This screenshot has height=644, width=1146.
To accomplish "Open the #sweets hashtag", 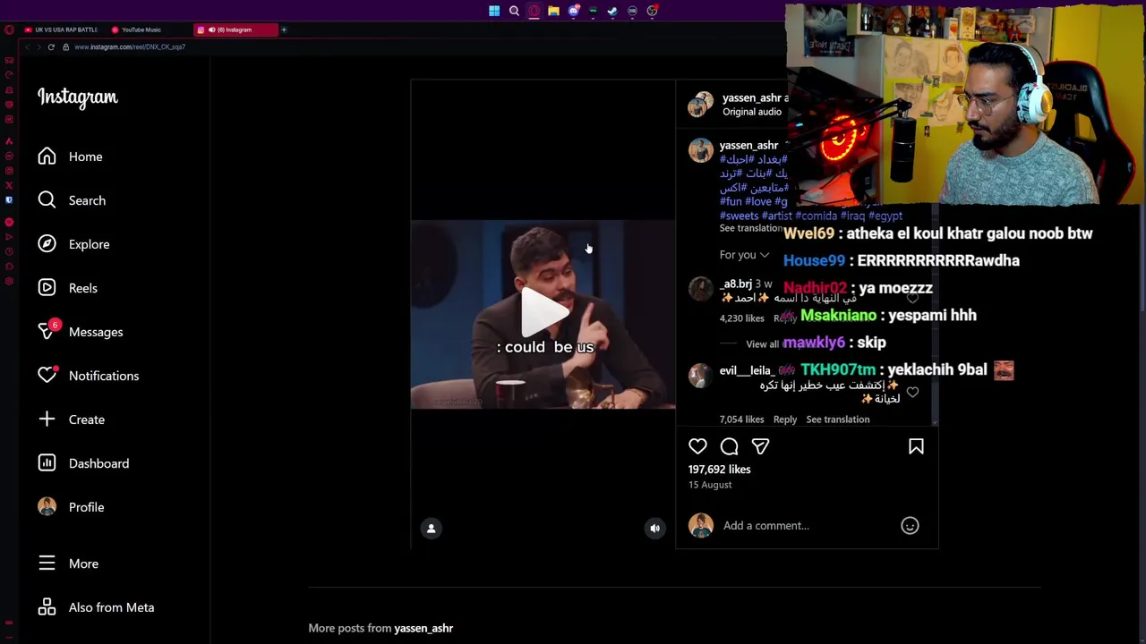I will [739, 216].
